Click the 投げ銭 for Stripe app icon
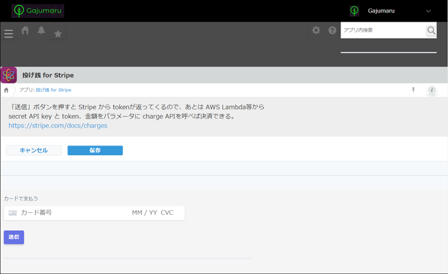The height and width of the screenshot is (274, 448). (9, 75)
